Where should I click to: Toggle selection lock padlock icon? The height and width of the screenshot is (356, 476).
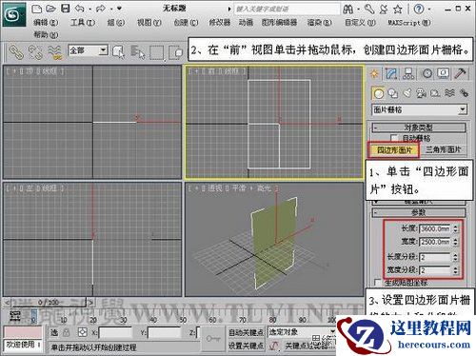pos(67,332)
